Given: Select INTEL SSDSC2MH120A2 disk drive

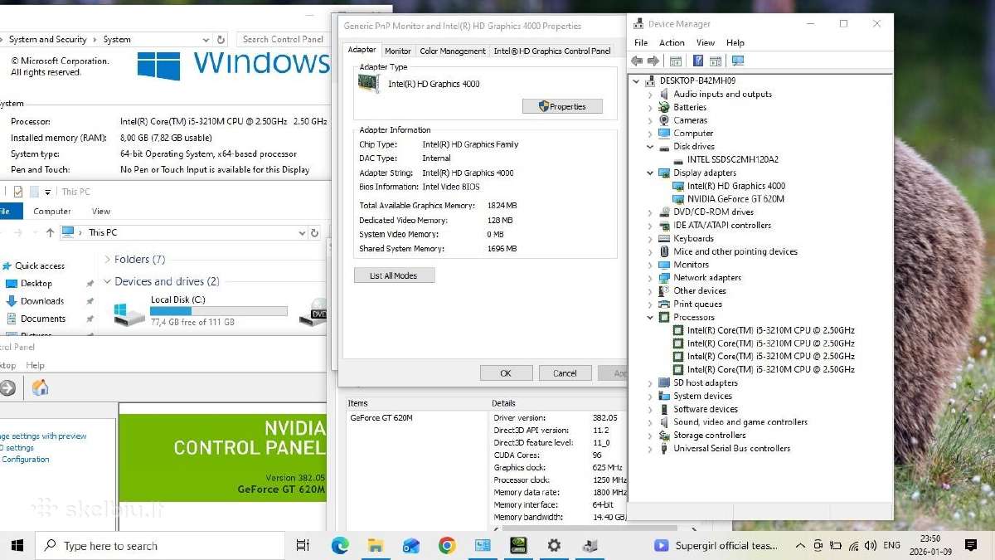Looking at the screenshot, I should [732, 159].
